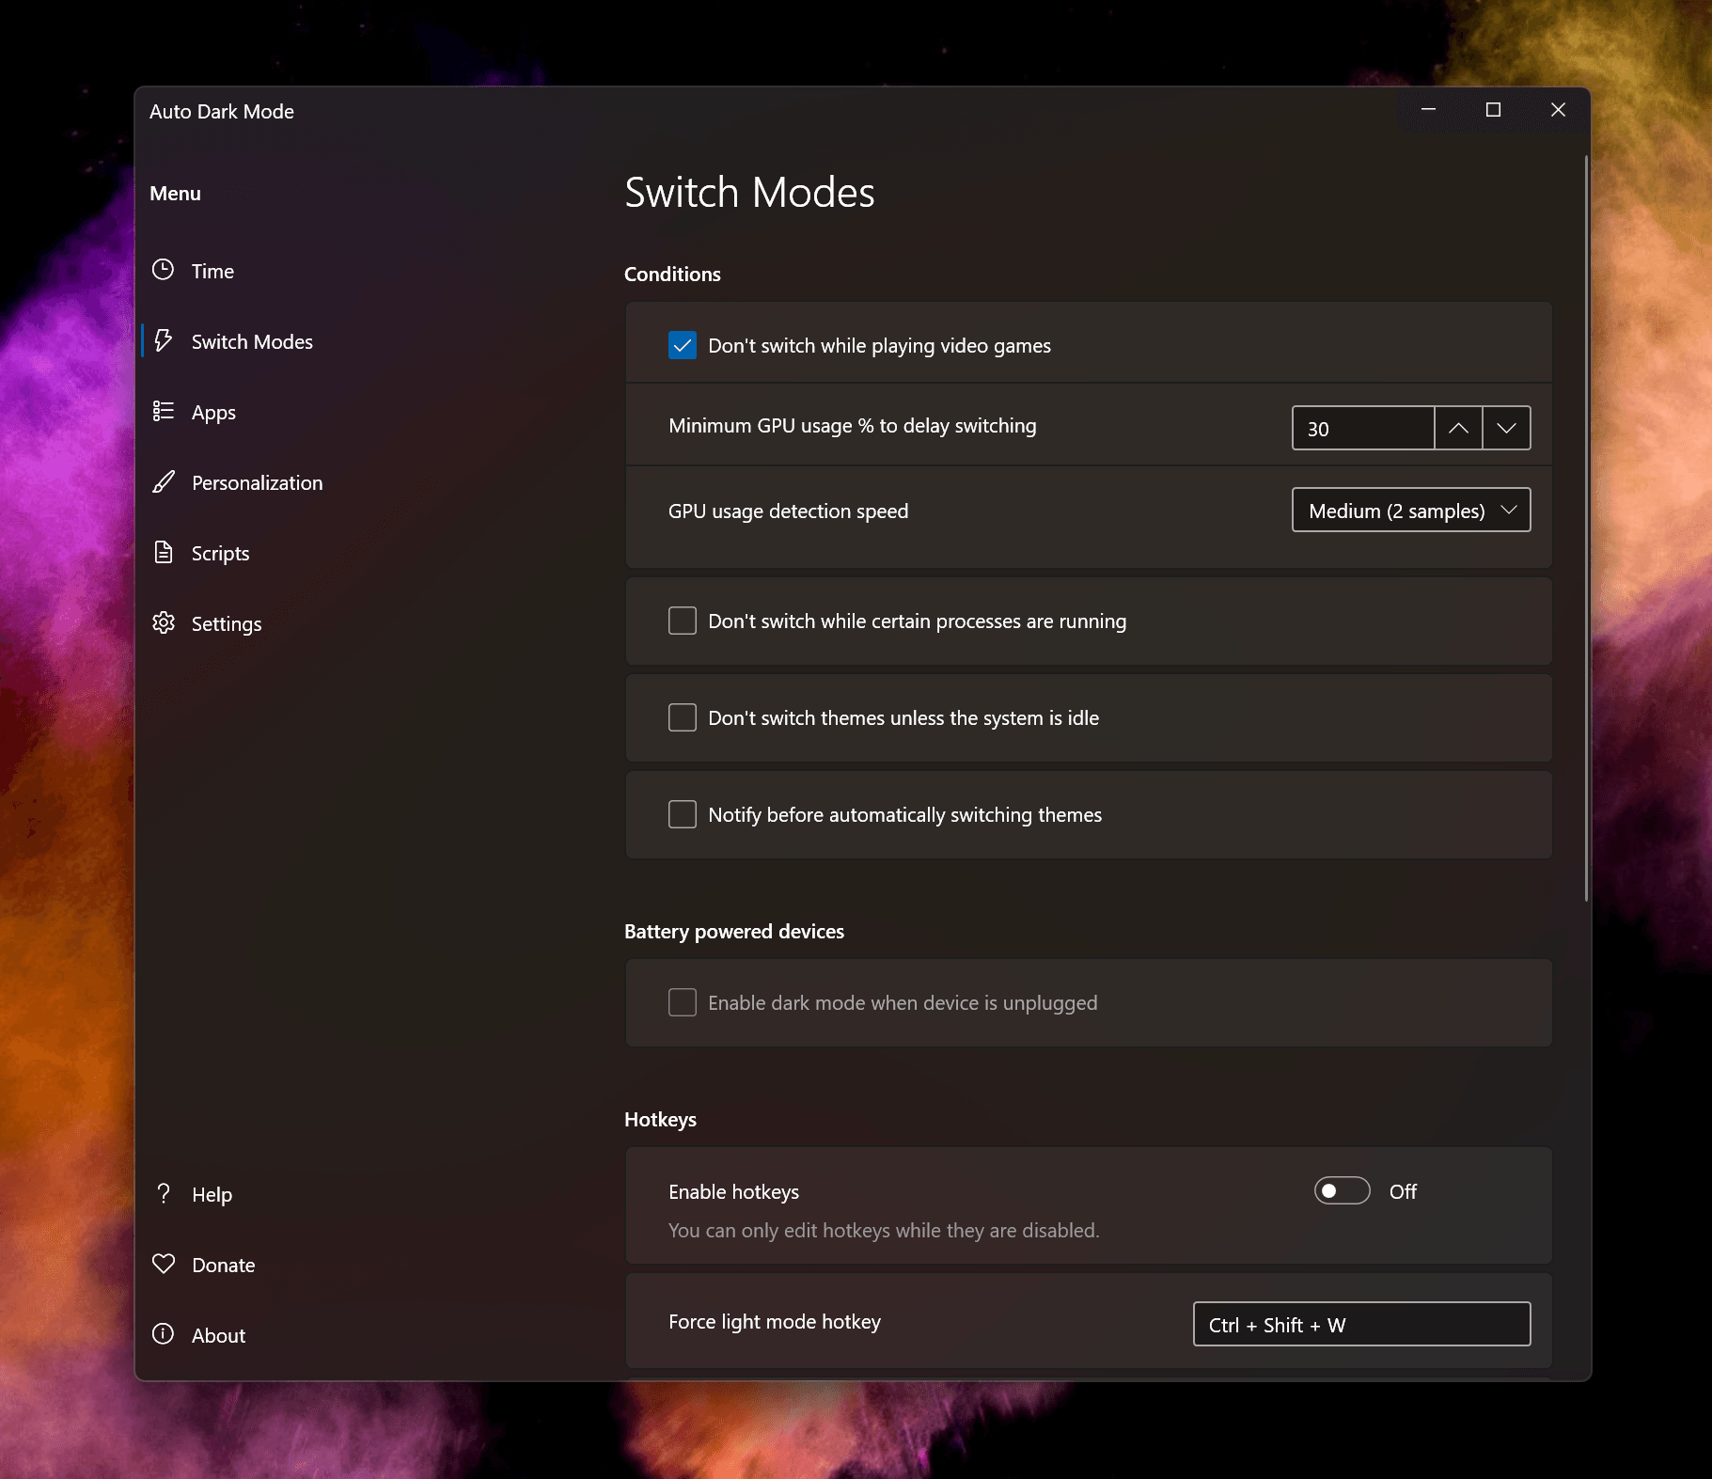The height and width of the screenshot is (1479, 1712).
Task: Click the Personalization brush icon
Action: click(164, 481)
